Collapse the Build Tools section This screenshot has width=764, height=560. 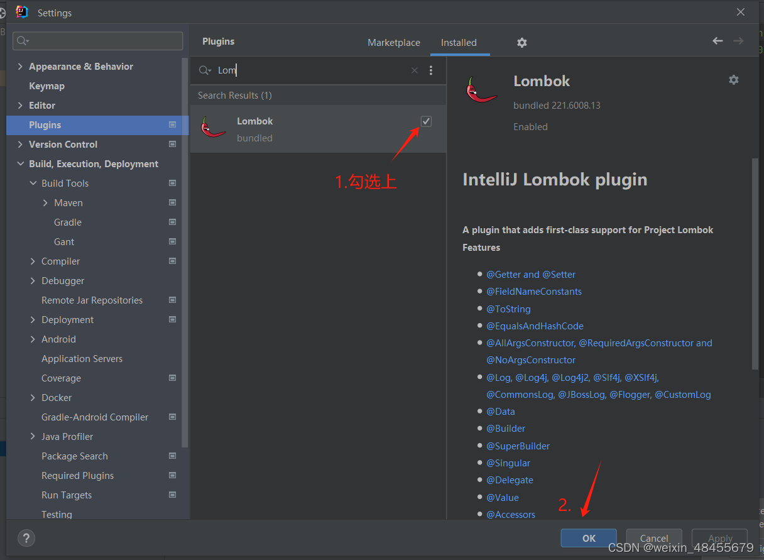(33, 183)
